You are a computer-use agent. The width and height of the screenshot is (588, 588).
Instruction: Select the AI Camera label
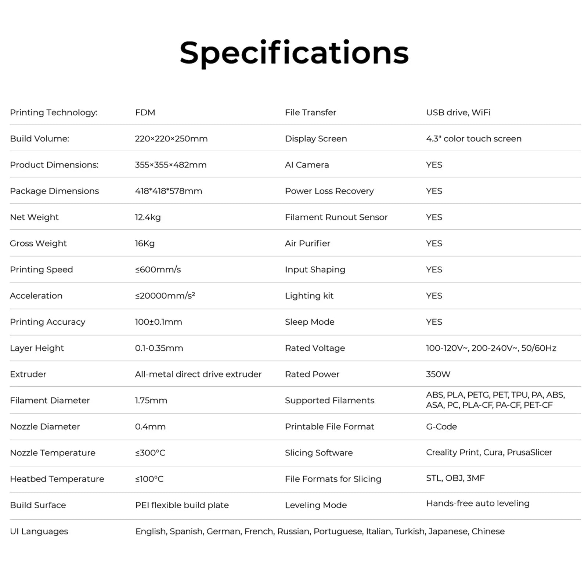tap(307, 165)
